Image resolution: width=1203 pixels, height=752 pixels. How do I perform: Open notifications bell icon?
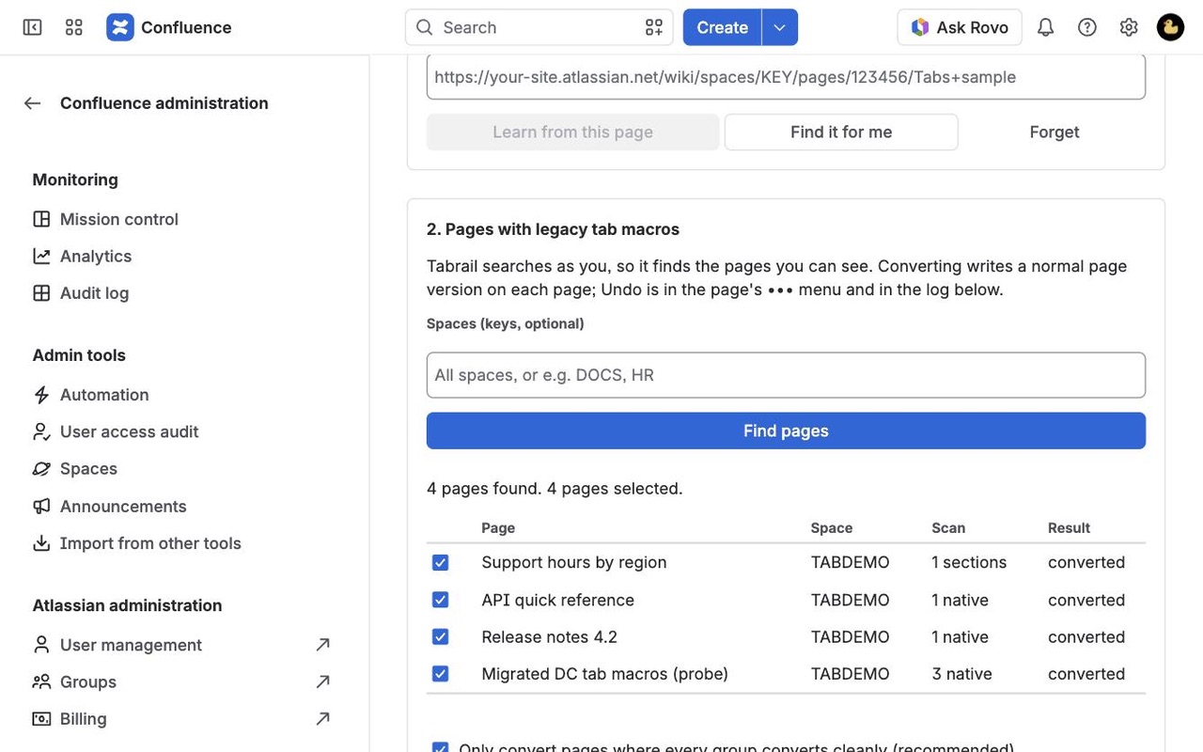point(1045,27)
